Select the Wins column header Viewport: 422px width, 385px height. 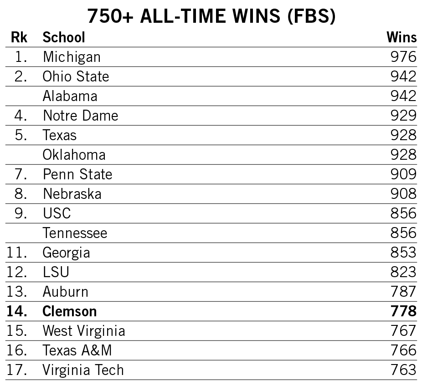tap(401, 37)
